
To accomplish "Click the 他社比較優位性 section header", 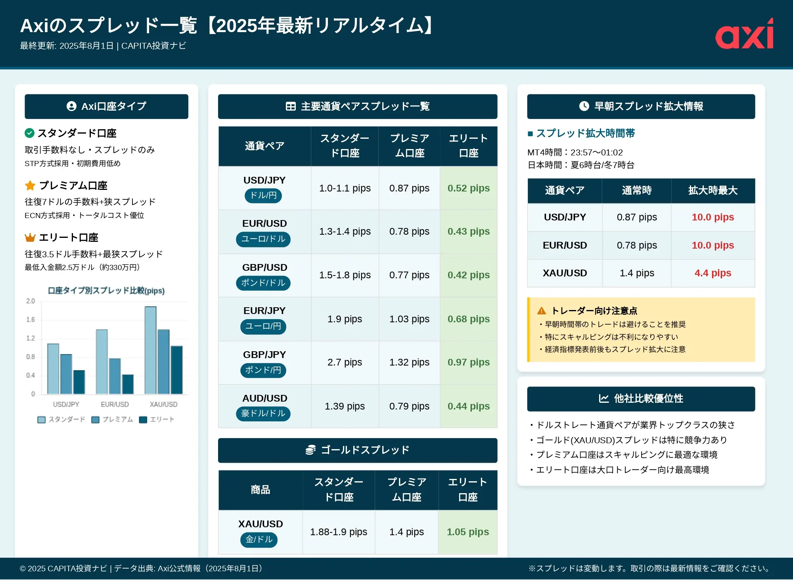I will point(641,398).
